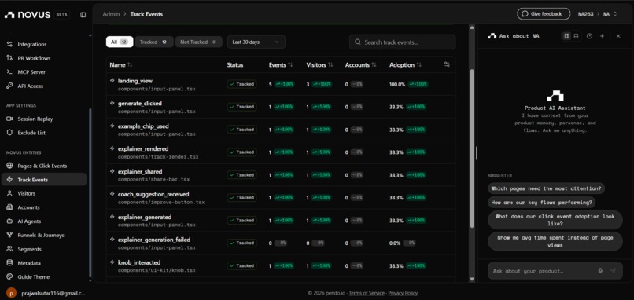The height and width of the screenshot is (300, 634).
Task: Open the table column settings icon
Action: tap(447, 64)
